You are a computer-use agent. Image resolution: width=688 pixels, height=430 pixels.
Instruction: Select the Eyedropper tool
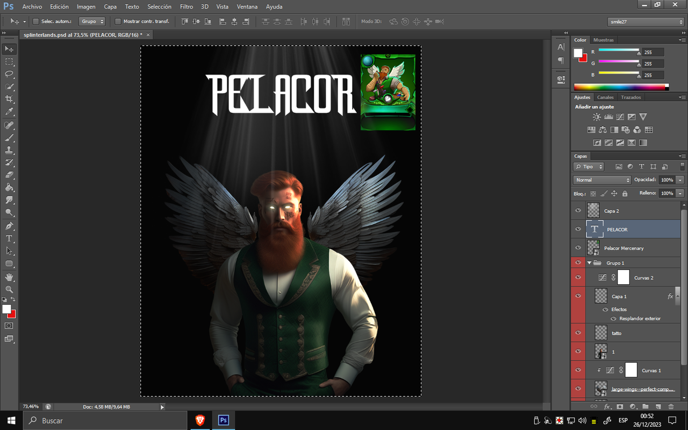coord(9,112)
